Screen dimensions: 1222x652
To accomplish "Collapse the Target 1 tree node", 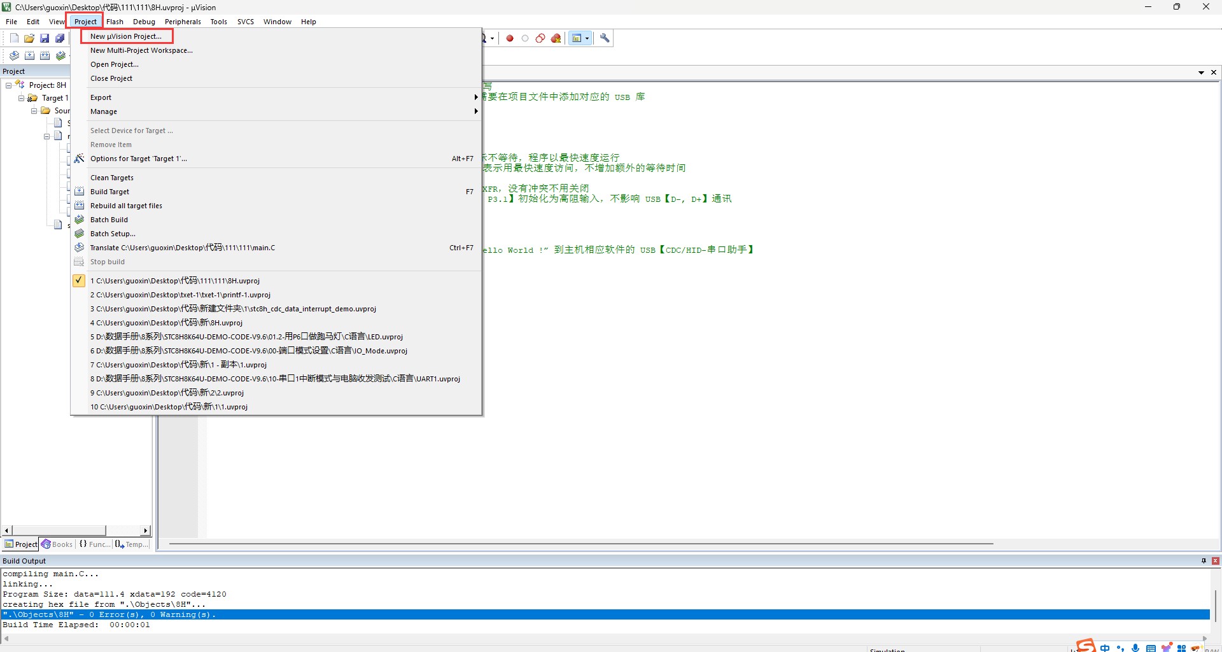I will (x=21, y=98).
